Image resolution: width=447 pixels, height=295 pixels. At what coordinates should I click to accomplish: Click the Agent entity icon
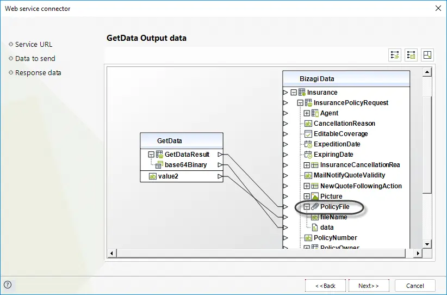pyautogui.click(x=315, y=113)
